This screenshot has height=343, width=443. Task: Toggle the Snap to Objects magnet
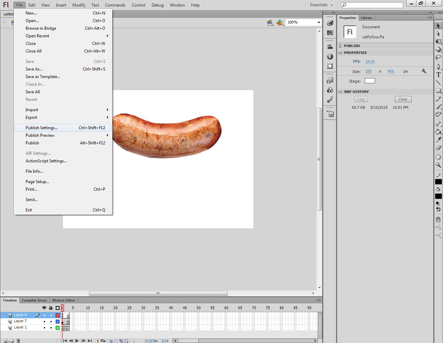tap(438, 219)
